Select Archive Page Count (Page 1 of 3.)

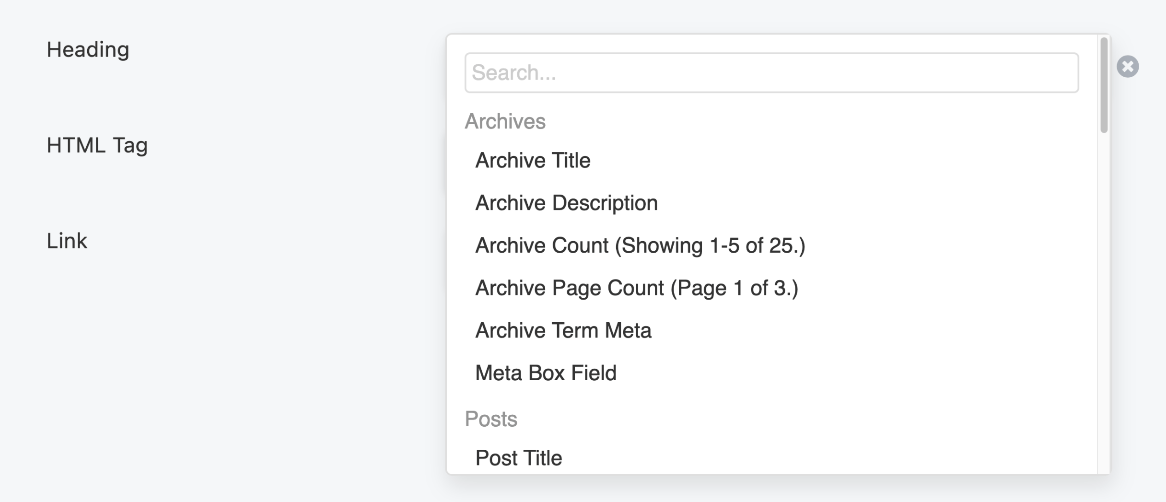pyautogui.click(x=636, y=288)
